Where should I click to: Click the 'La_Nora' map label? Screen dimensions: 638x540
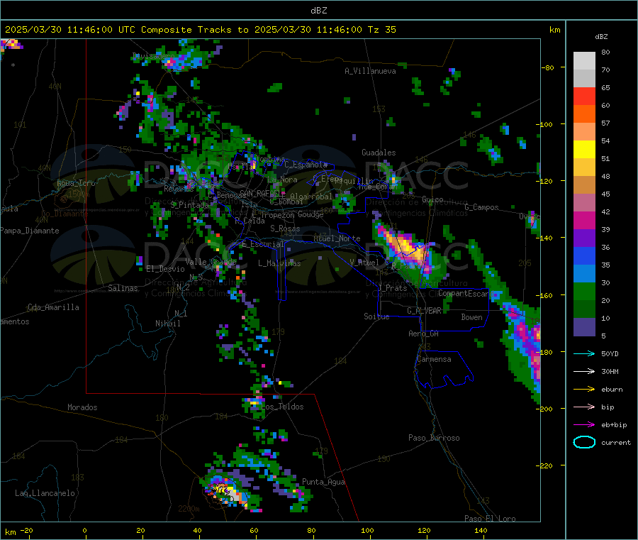coord(282,180)
